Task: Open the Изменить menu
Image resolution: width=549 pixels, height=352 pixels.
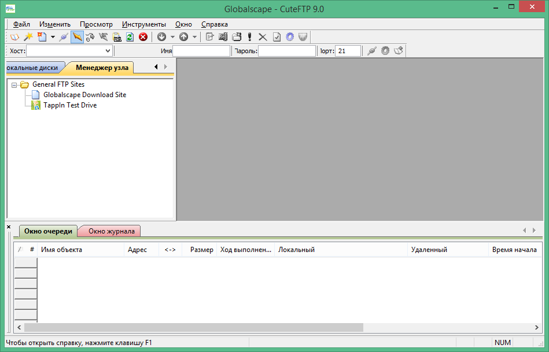Action: pyautogui.click(x=54, y=24)
